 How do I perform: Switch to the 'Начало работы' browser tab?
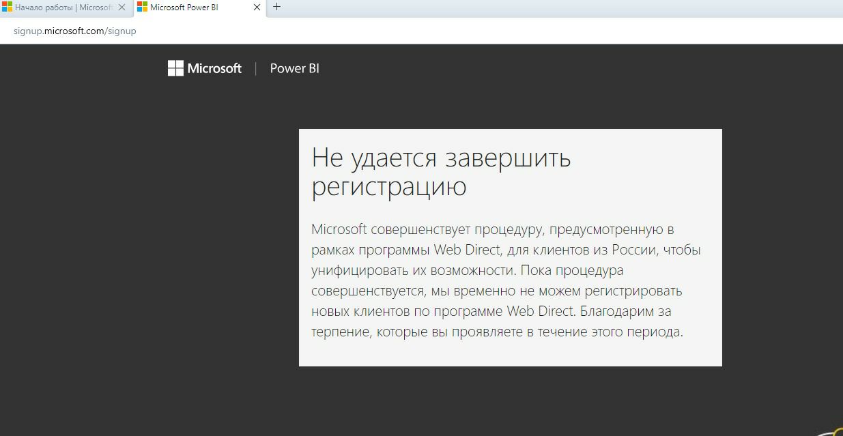65,8
